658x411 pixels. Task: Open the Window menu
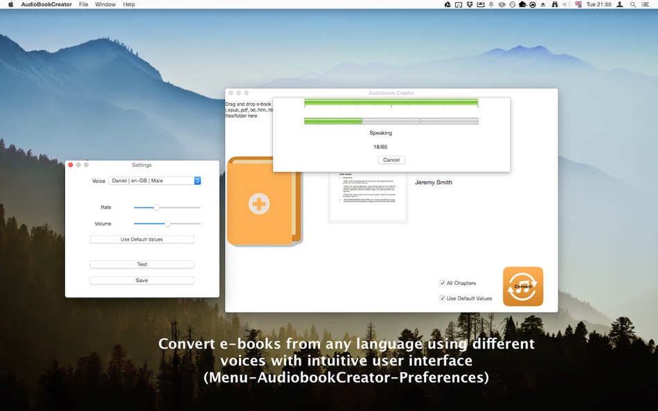coord(105,4)
